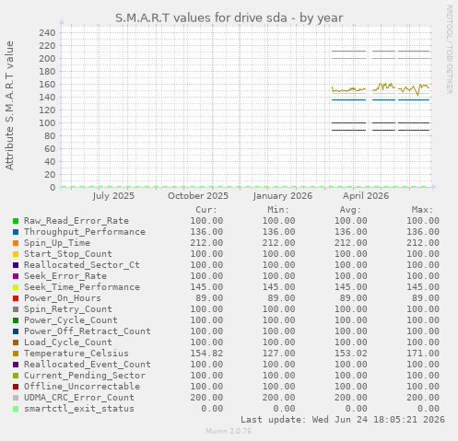Click the Seek_Error_Rate purple legend swatch
Viewport: 458px width, 441px height.
click(x=16, y=276)
